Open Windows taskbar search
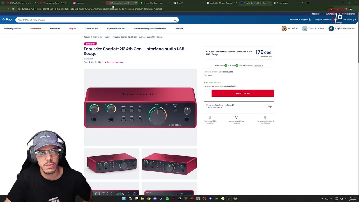Image resolution: width=359 pixels, height=202 pixels. (x=130, y=199)
